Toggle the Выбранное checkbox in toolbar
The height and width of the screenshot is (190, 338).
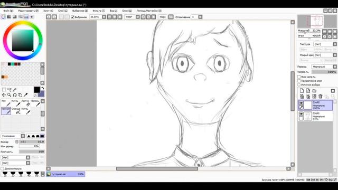[73, 17]
